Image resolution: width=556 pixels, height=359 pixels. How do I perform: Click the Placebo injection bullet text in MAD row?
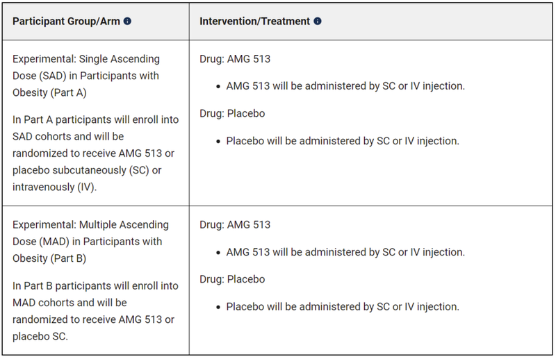(x=343, y=306)
